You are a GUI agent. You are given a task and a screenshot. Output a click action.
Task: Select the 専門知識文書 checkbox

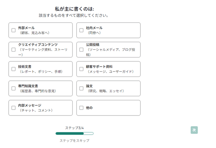tap(14, 88)
